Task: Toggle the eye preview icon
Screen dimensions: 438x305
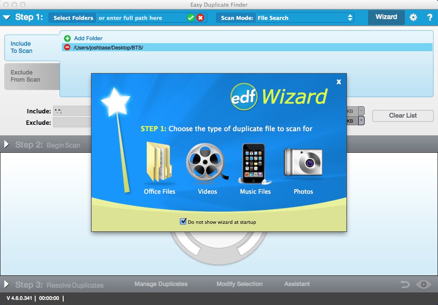Action: click(424, 284)
